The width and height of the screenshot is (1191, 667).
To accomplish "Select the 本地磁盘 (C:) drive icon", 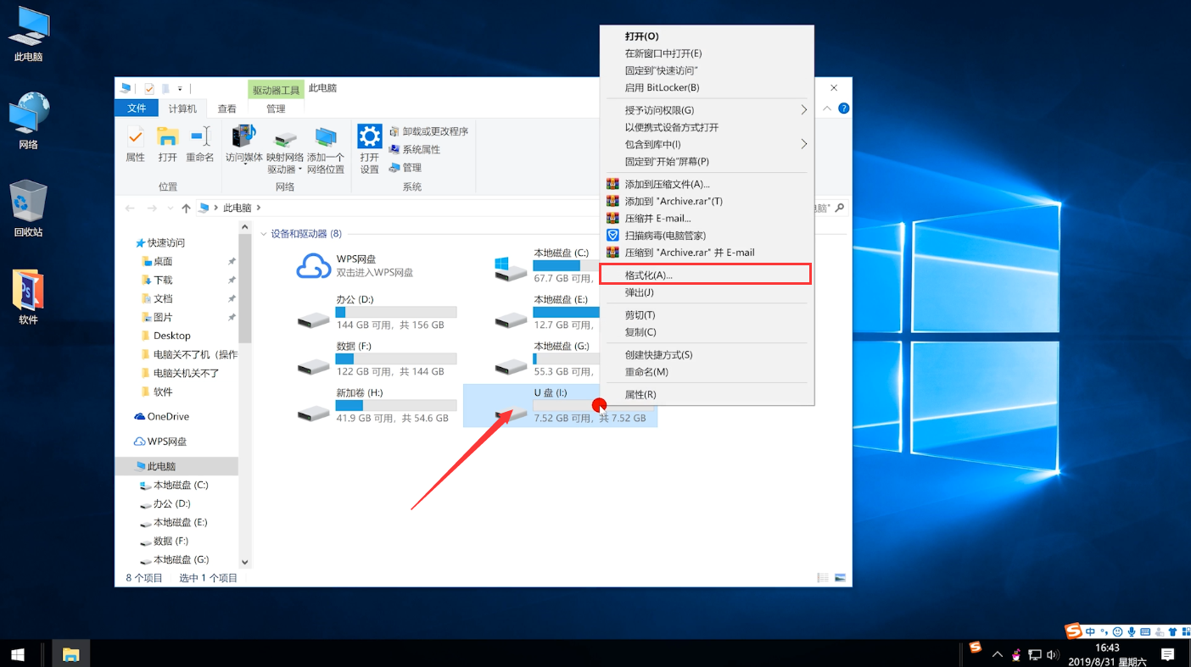I will pyautogui.click(x=512, y=270).
